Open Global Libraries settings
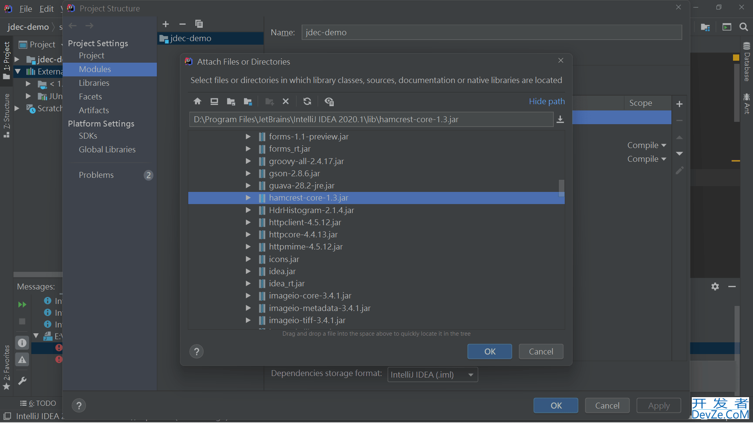This screenshot has height=423, width=753. 107,149
